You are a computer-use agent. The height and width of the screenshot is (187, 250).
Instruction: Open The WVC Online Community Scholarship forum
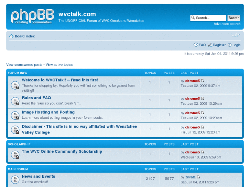pos(62,152)
